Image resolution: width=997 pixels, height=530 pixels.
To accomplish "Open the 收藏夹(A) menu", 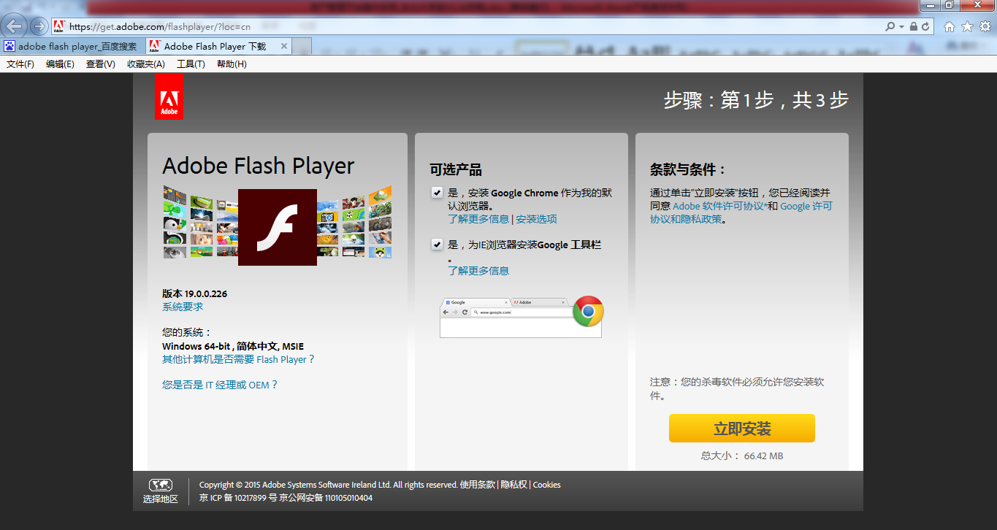I will coord(145,64).
